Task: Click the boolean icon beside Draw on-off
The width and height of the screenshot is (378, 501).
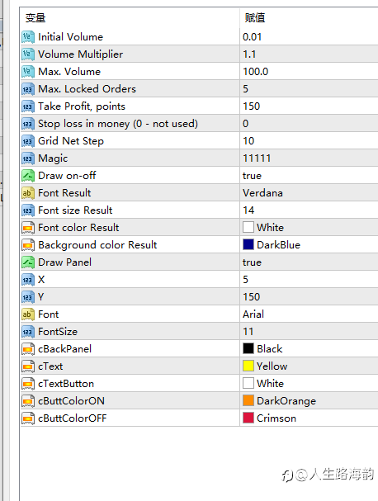Action: click(x=28, y=176)
